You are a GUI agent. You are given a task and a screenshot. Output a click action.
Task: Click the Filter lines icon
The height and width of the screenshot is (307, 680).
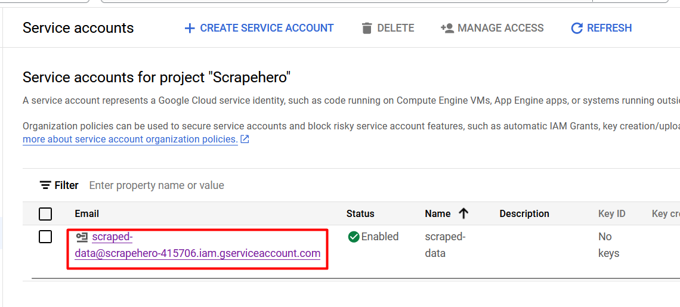coord(45,185)
